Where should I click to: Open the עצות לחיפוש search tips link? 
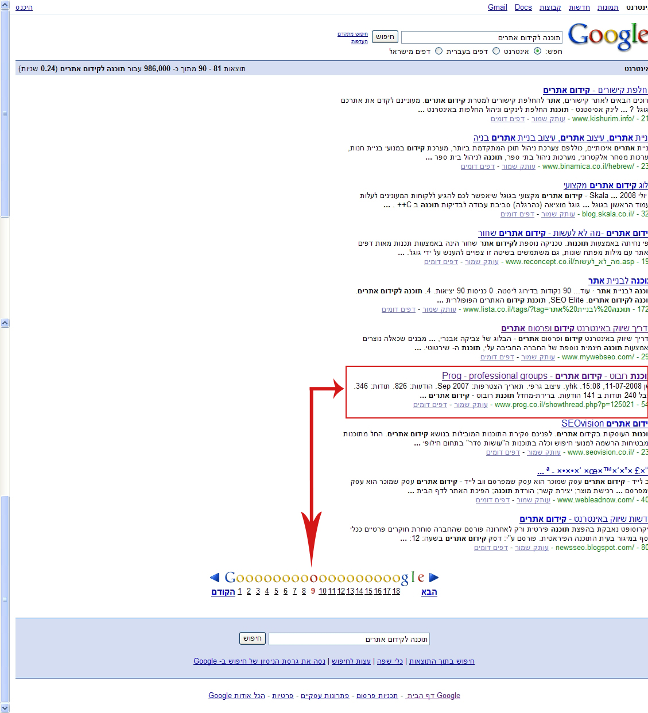tap(351, 661)
